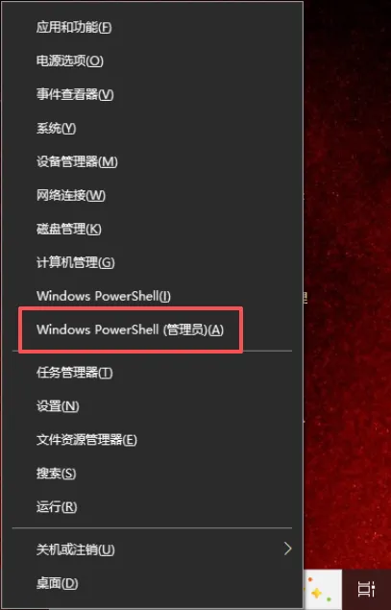Open 计算机管理(G)
The height and width of the screenshot is (610, 391).
(152, 262)
